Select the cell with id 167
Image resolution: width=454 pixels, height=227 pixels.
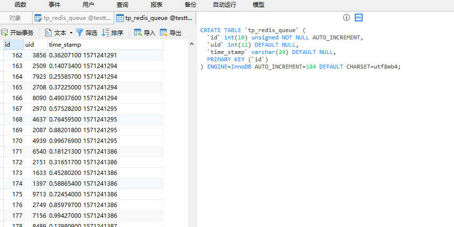(14, 108)
